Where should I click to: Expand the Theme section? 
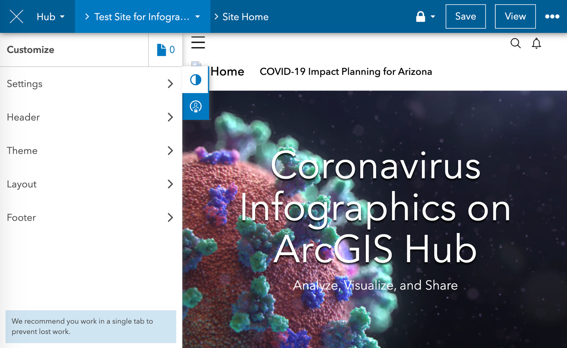pos(90,151)
